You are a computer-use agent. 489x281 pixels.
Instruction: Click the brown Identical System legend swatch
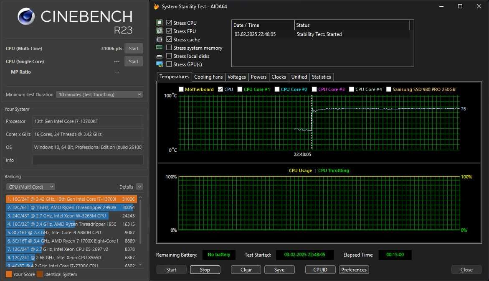click(40, 274)
